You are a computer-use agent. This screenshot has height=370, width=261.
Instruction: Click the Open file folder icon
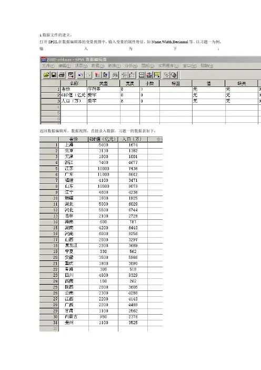tap(46, 75)
